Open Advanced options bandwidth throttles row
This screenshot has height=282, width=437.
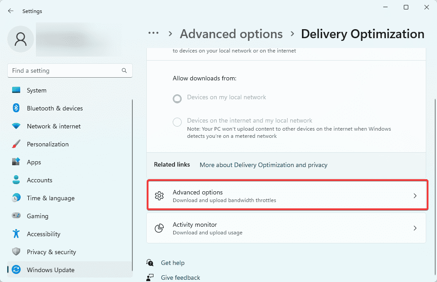287,195
